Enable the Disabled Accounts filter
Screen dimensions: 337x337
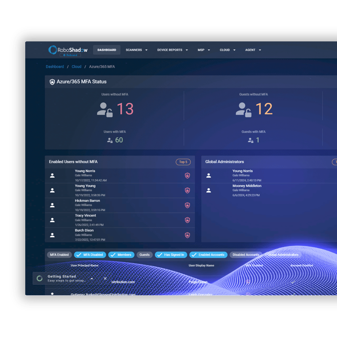(x=246, y=254)
